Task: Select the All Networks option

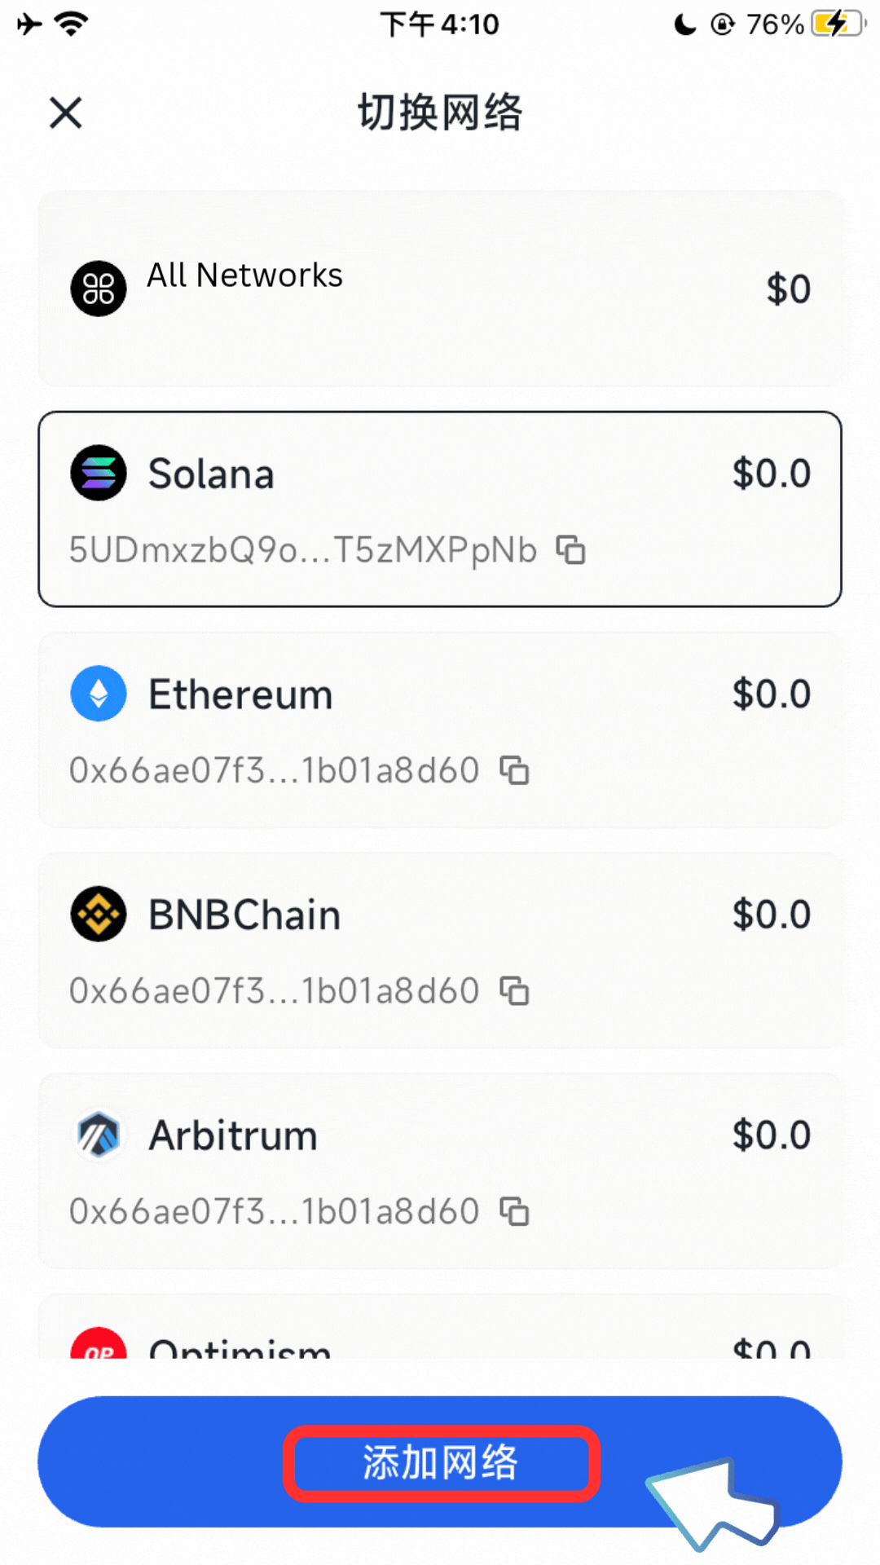Action: pos(440,289)
